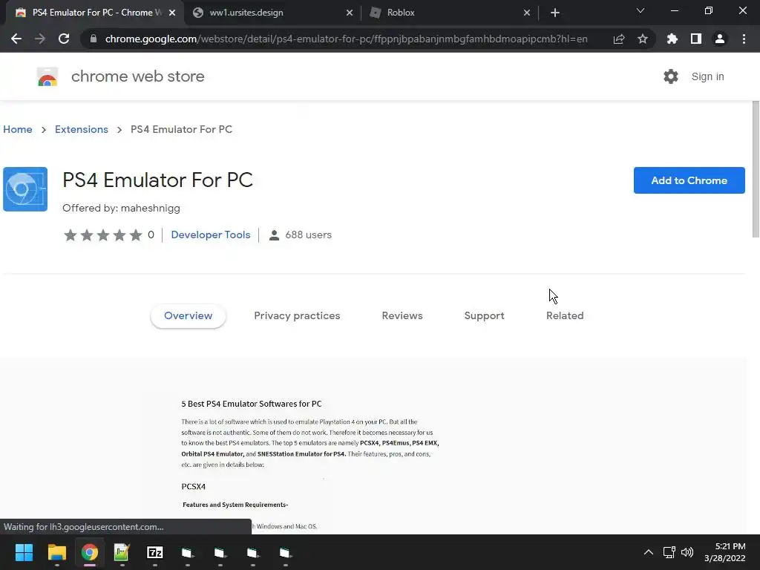Open 7-Zip from taskbar

pos(154,552)
